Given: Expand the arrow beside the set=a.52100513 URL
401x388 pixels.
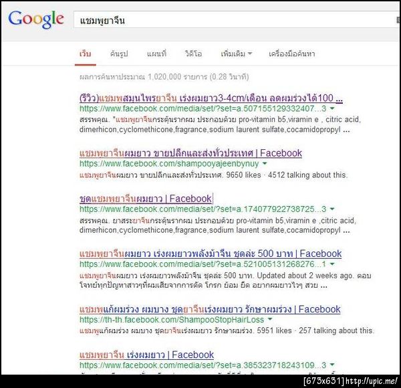Looking at the screenshot, I should coord(332,264).
